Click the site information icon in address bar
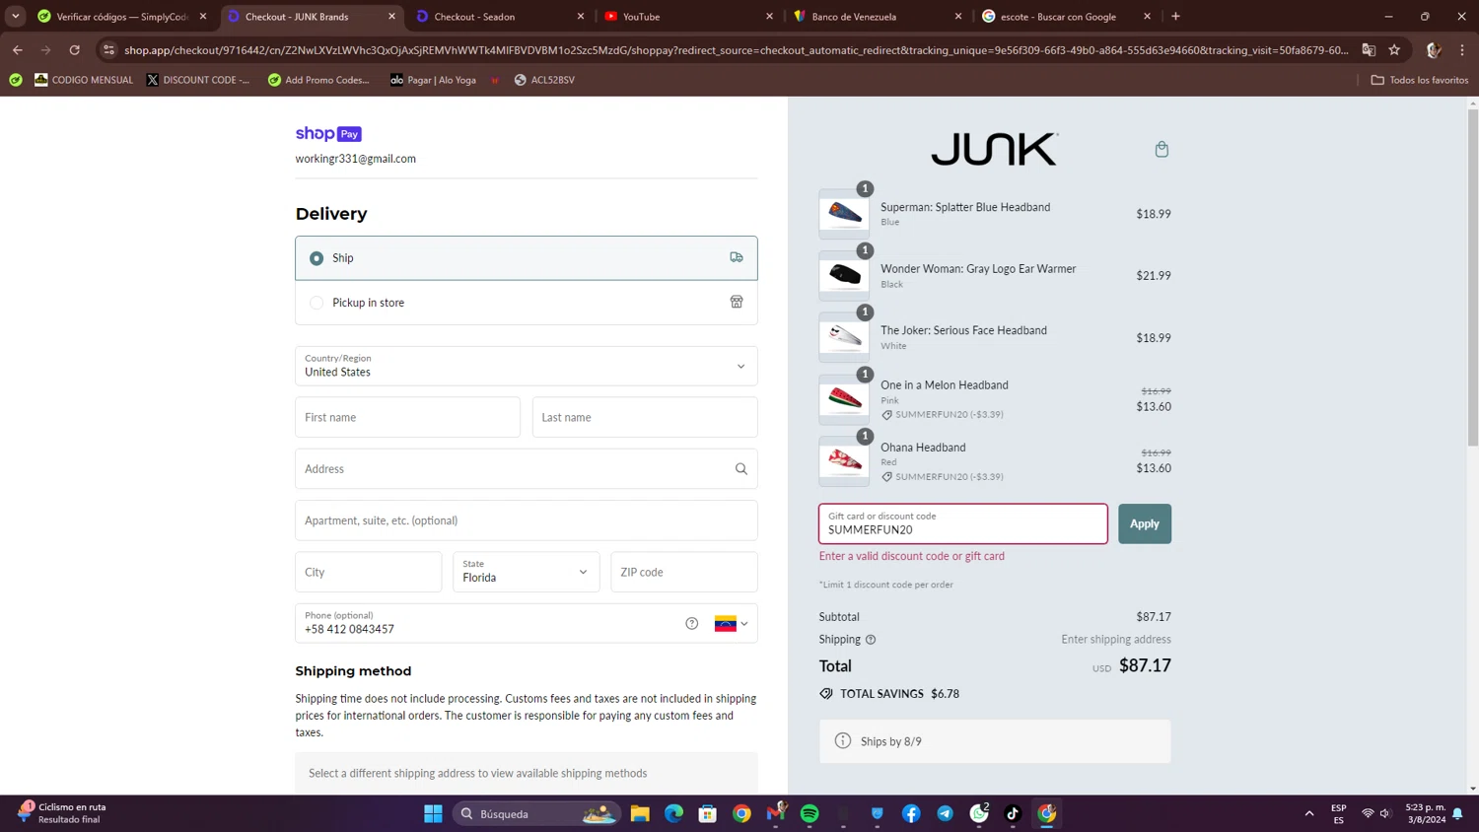 tap(109, 50)
